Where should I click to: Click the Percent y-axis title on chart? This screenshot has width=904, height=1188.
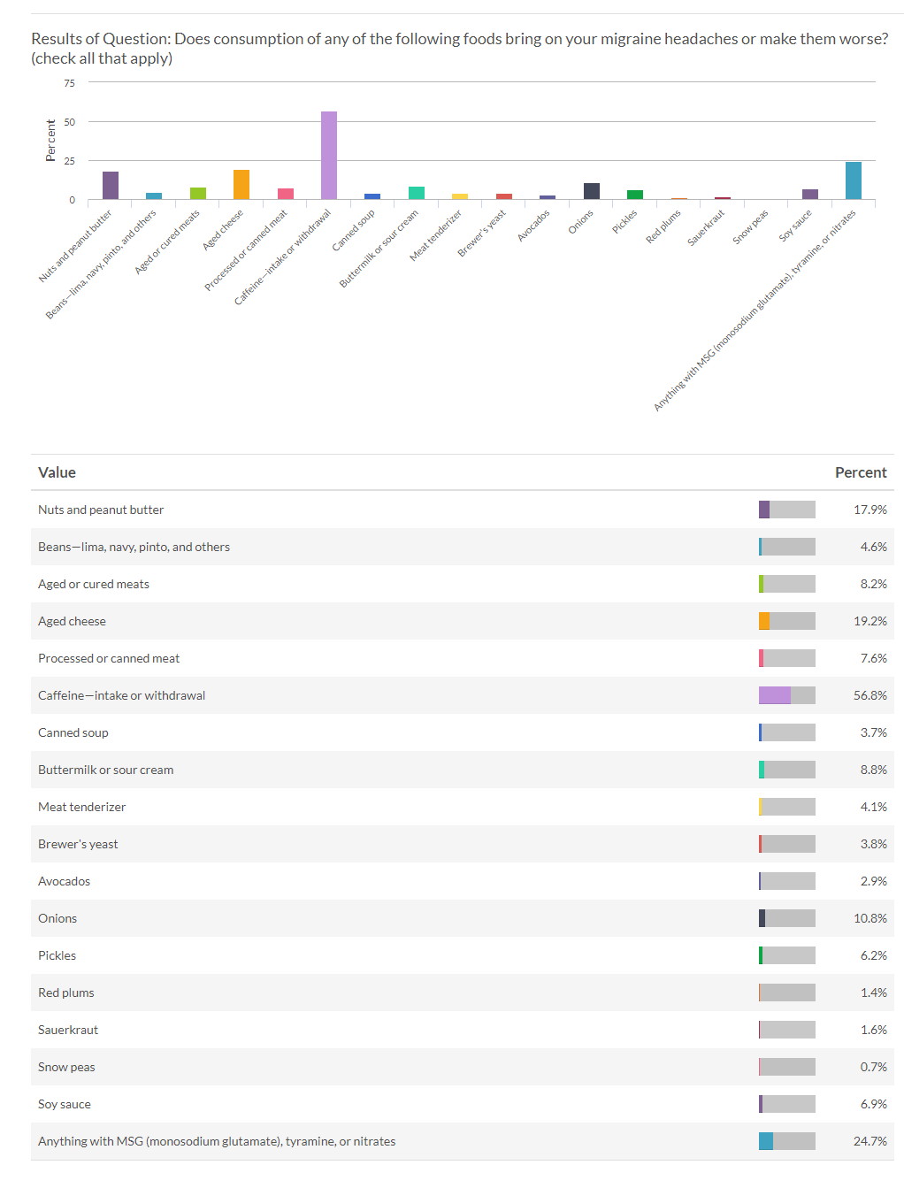[50, 141]
